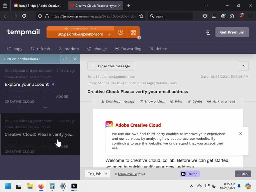Open Firefox View icon

pos(5,5)
